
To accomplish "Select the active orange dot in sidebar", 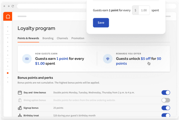I will [8, 73].
